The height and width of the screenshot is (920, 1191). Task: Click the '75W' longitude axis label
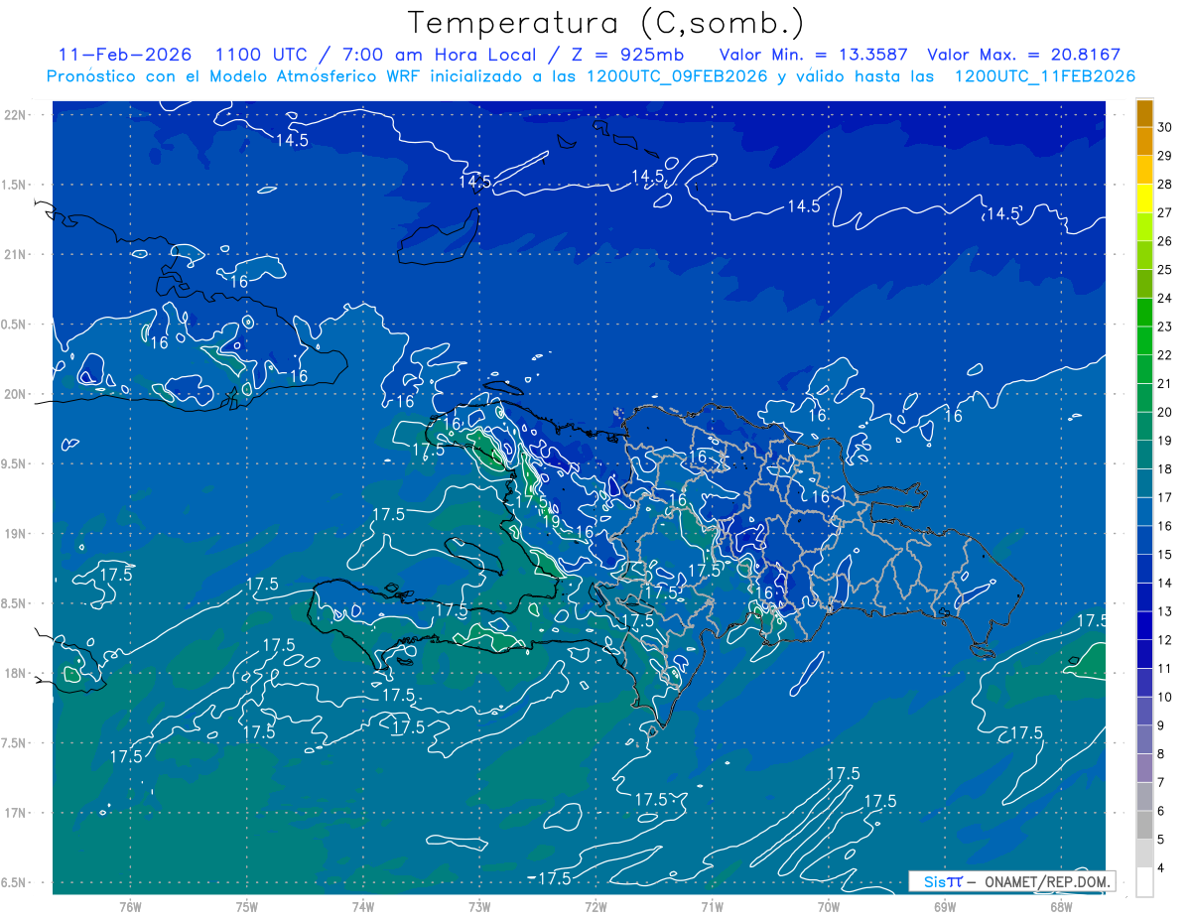coord(247,906)
